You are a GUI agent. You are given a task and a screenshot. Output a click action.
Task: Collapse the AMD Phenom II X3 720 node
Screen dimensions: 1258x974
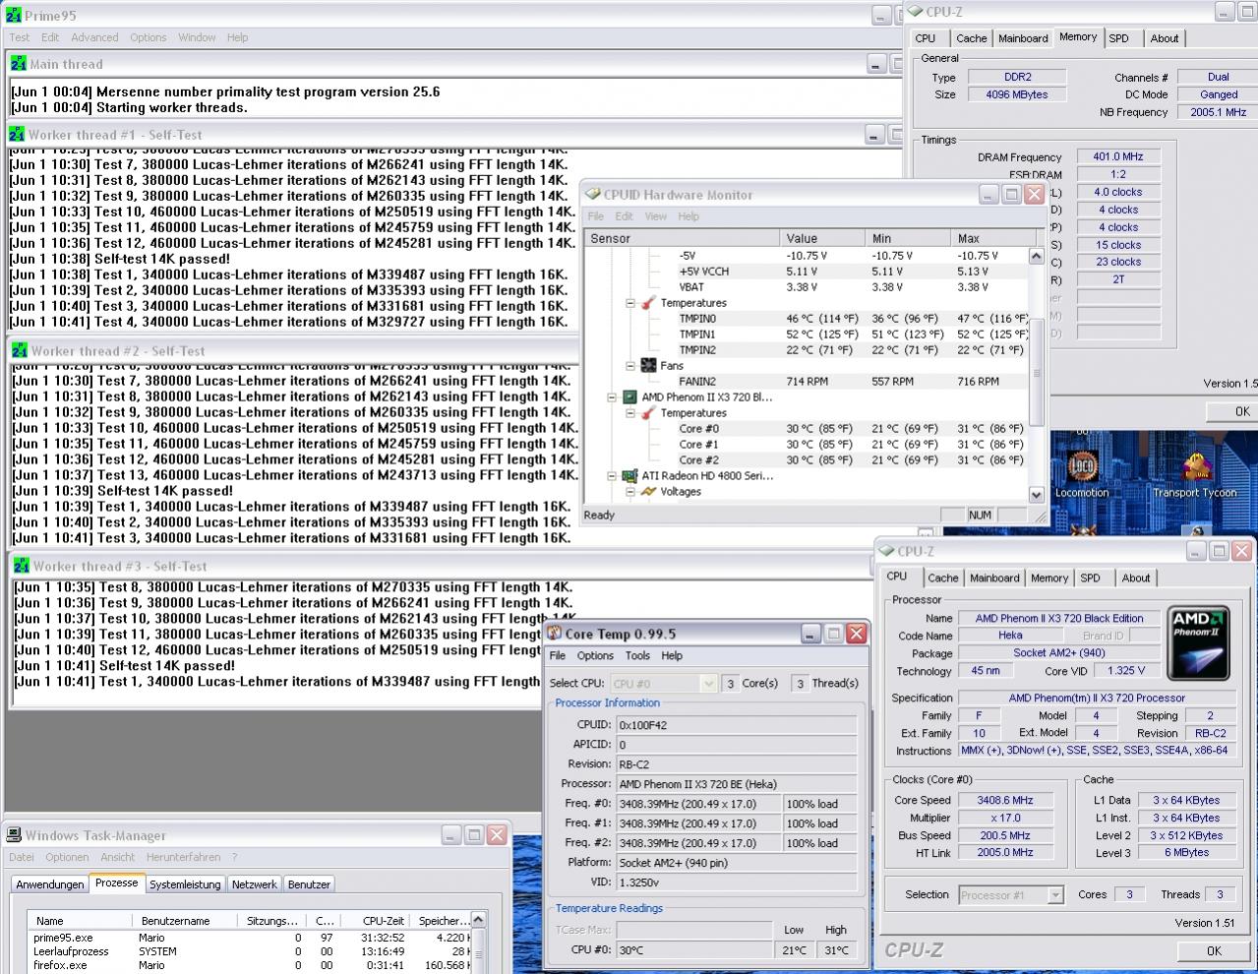click(x=612, y=396)
